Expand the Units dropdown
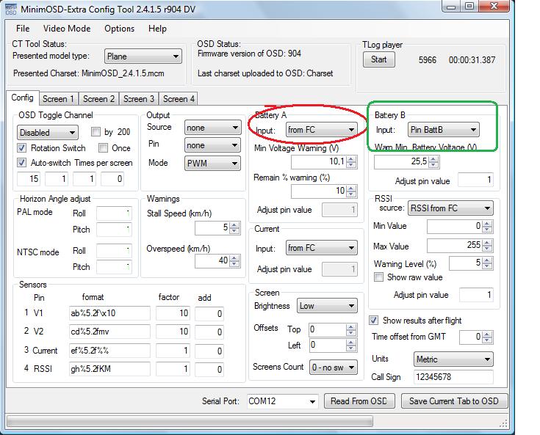The image size is (540, 435). [453, 359]
